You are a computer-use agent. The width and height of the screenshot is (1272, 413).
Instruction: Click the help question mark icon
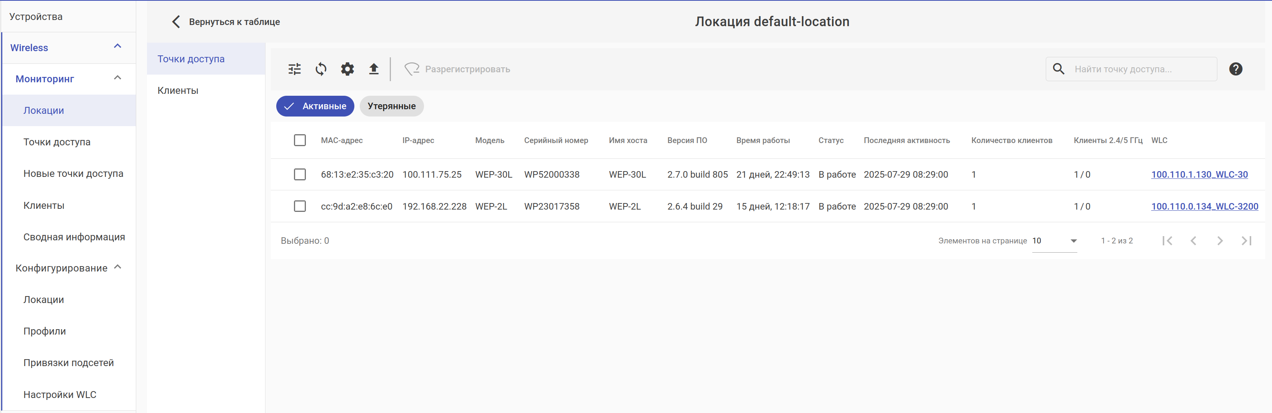tap(1235, 69)
